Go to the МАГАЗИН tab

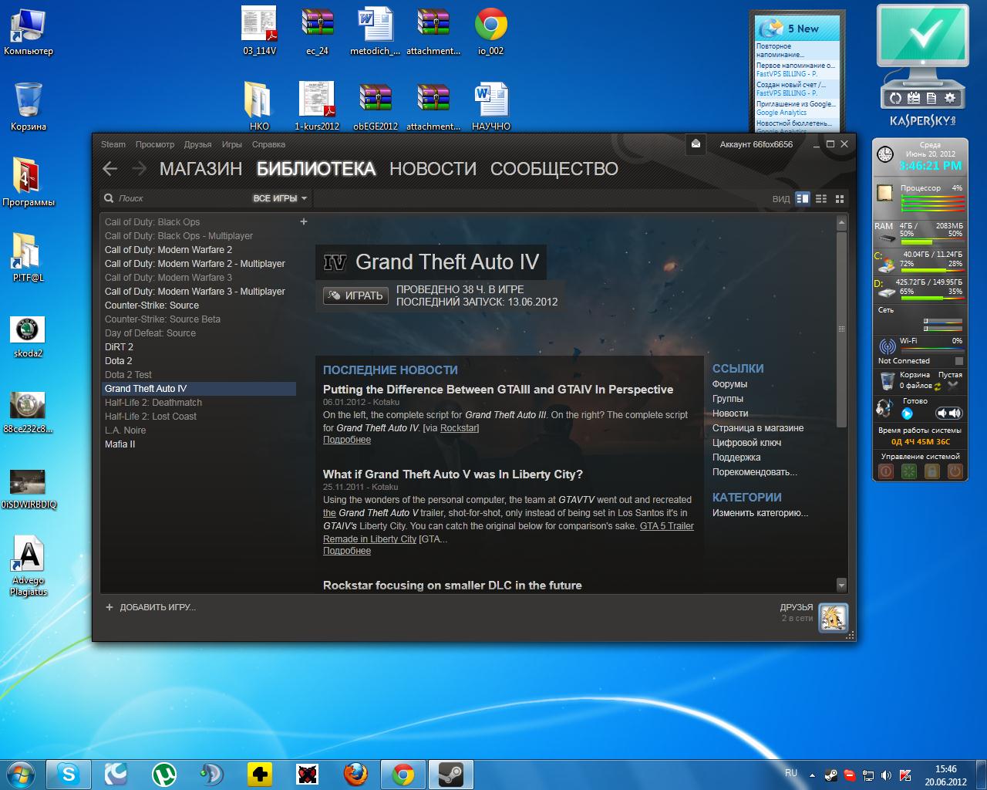(200, 169)
